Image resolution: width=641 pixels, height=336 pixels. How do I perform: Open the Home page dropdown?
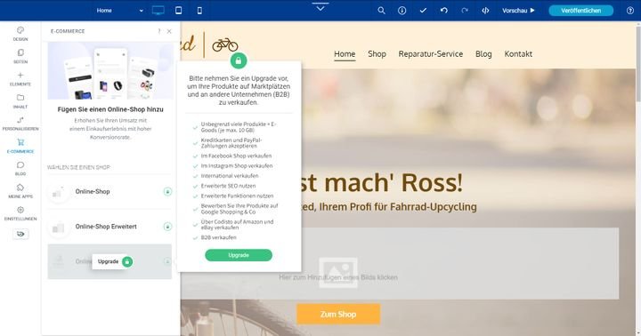(120, 11)
